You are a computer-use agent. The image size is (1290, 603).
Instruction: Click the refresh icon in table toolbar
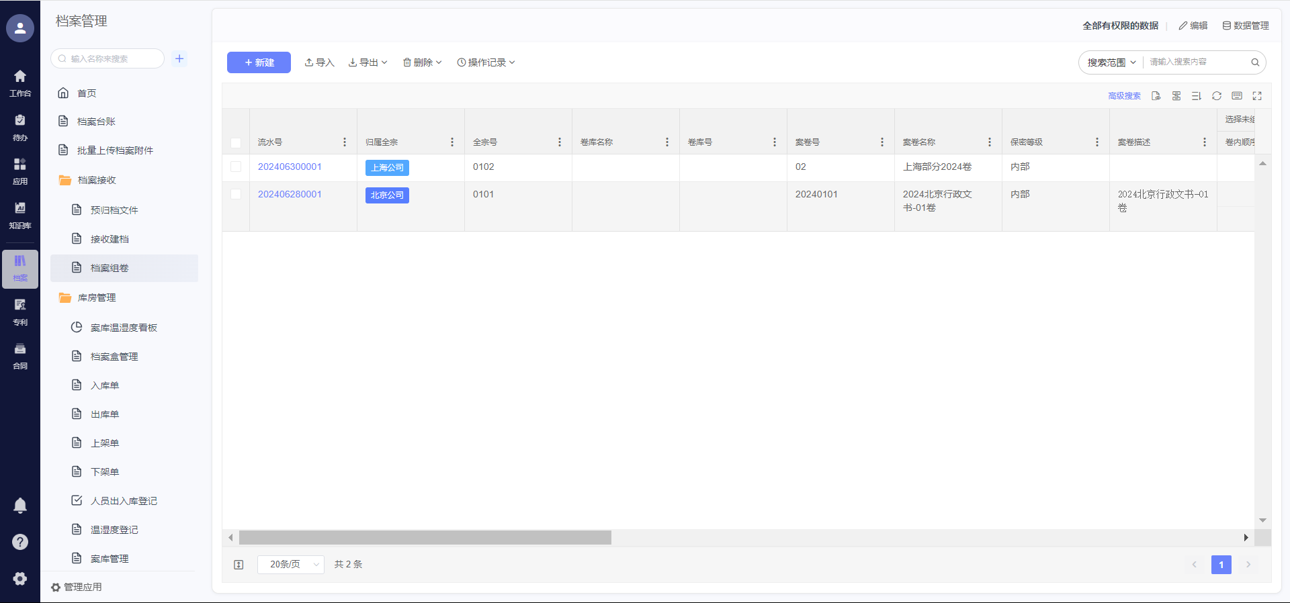[x=1216, y=96]
